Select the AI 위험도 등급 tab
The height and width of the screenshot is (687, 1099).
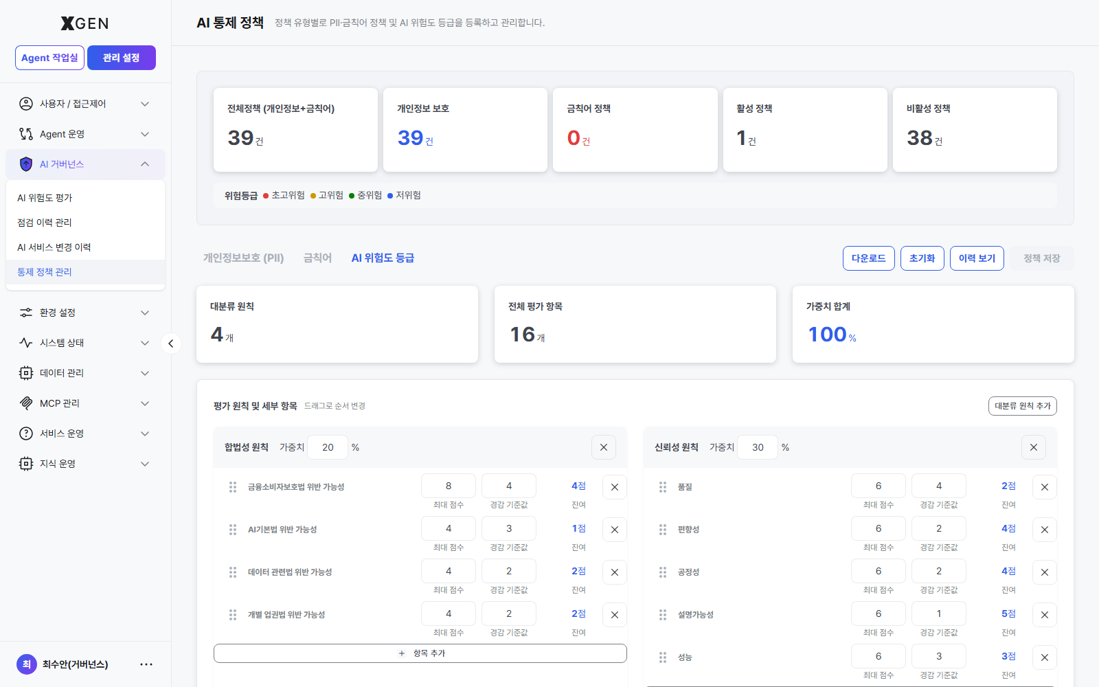[383, 258]
